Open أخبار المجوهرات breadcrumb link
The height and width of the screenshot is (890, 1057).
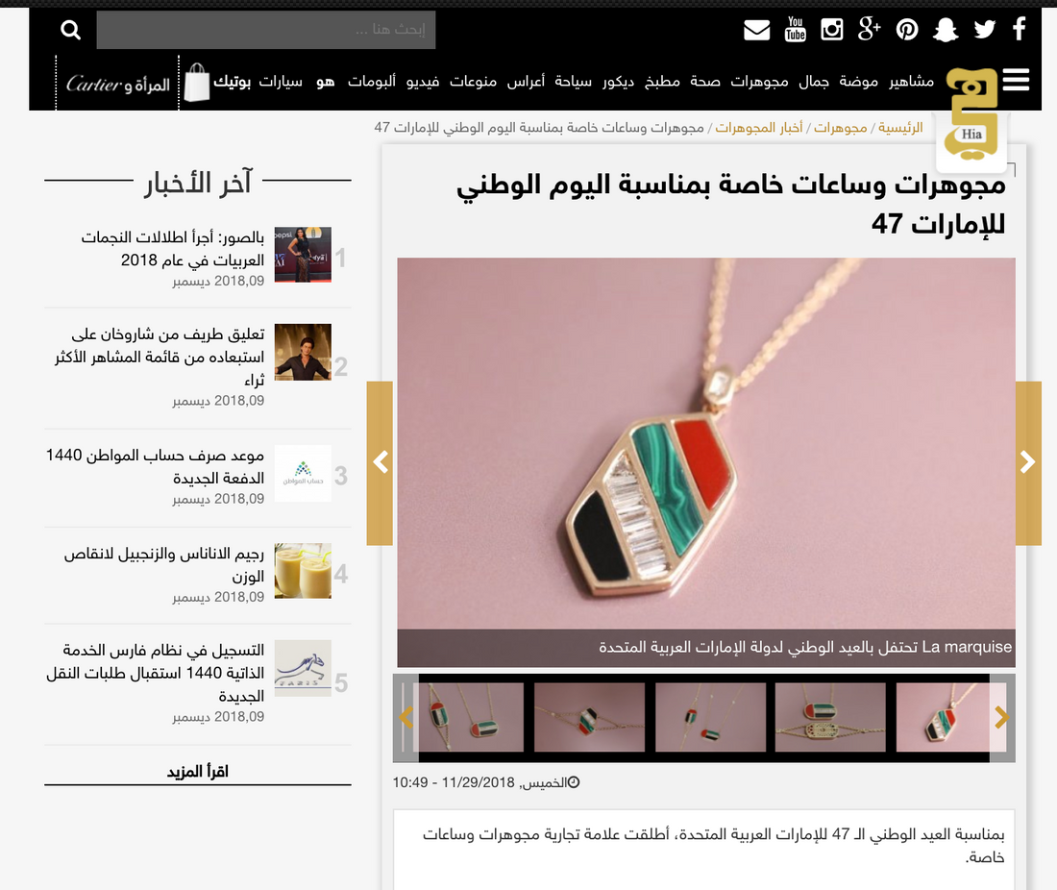tap(759, 128)
